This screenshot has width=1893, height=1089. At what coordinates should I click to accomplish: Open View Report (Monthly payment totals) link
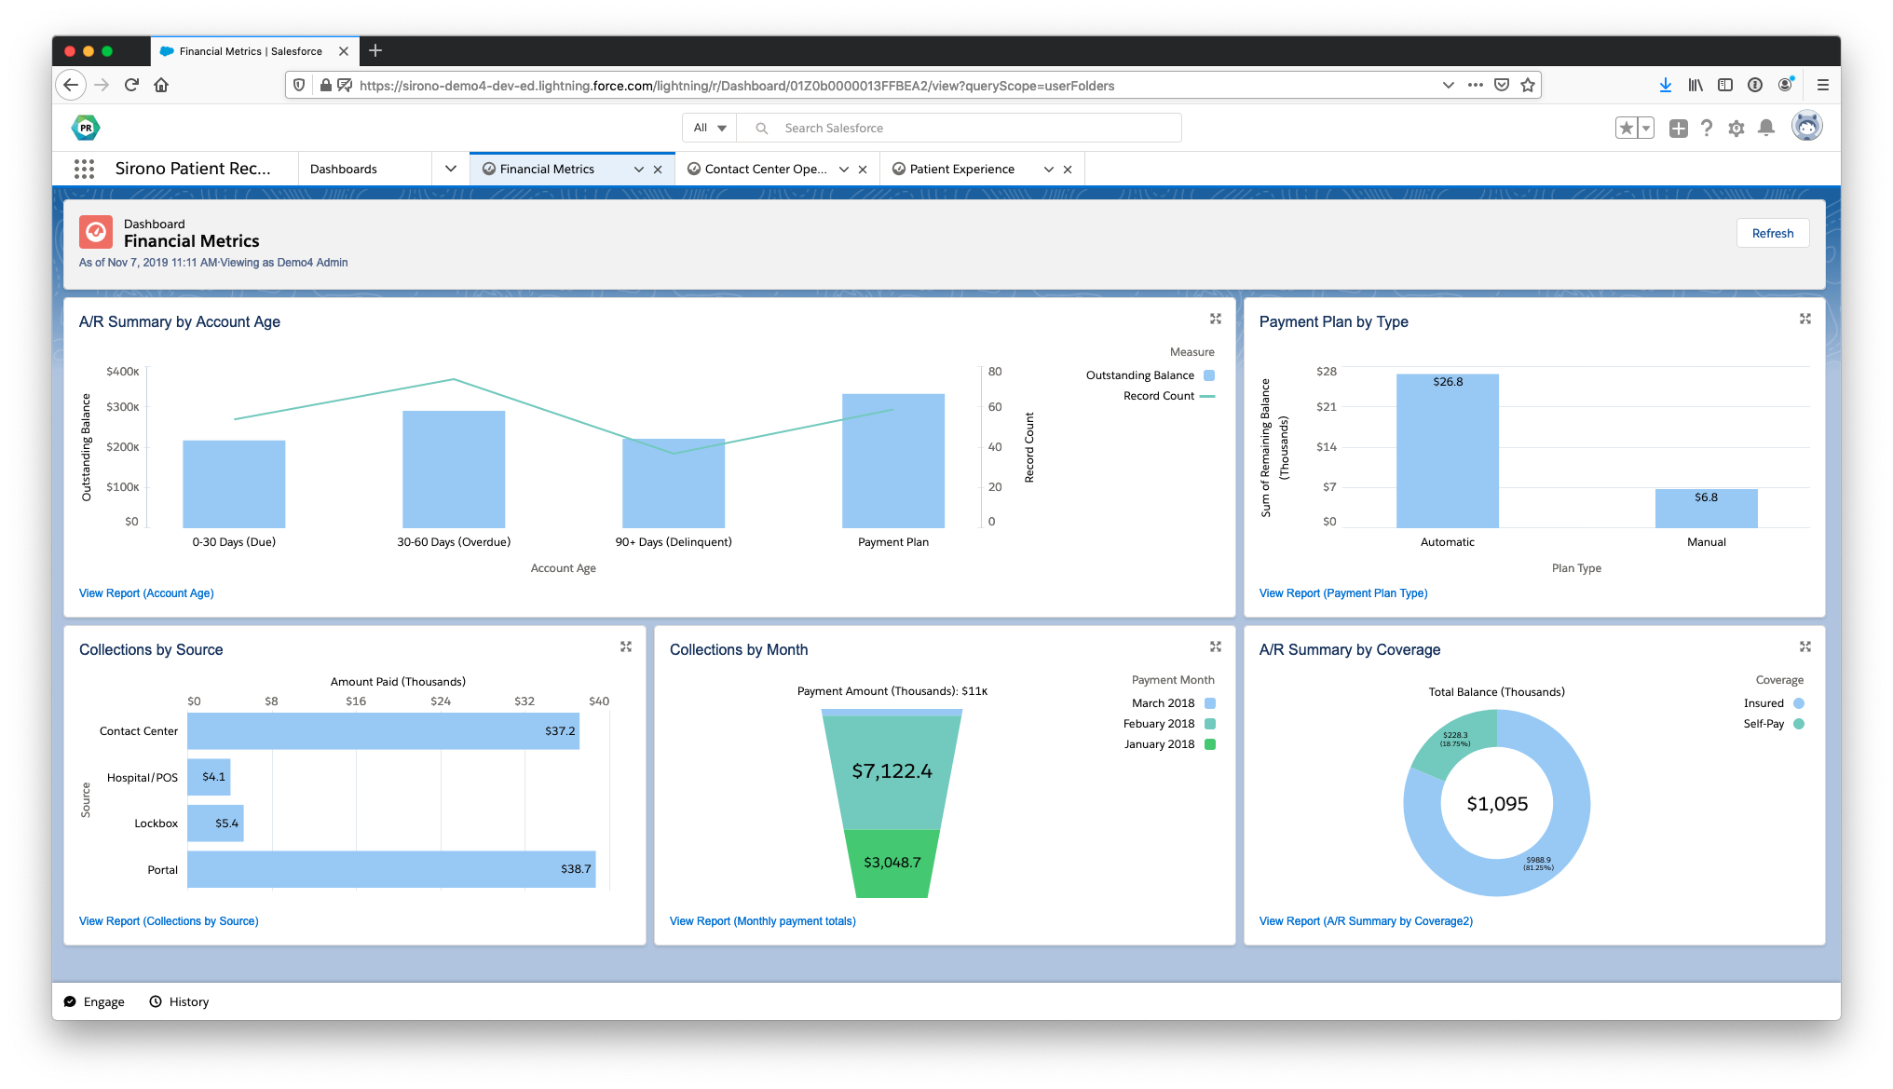pyautogui.click(x=762, y=921)
